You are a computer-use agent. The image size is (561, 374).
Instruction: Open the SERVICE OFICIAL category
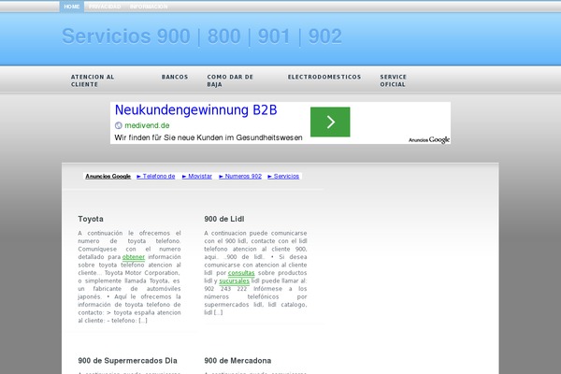click(394, 80)
